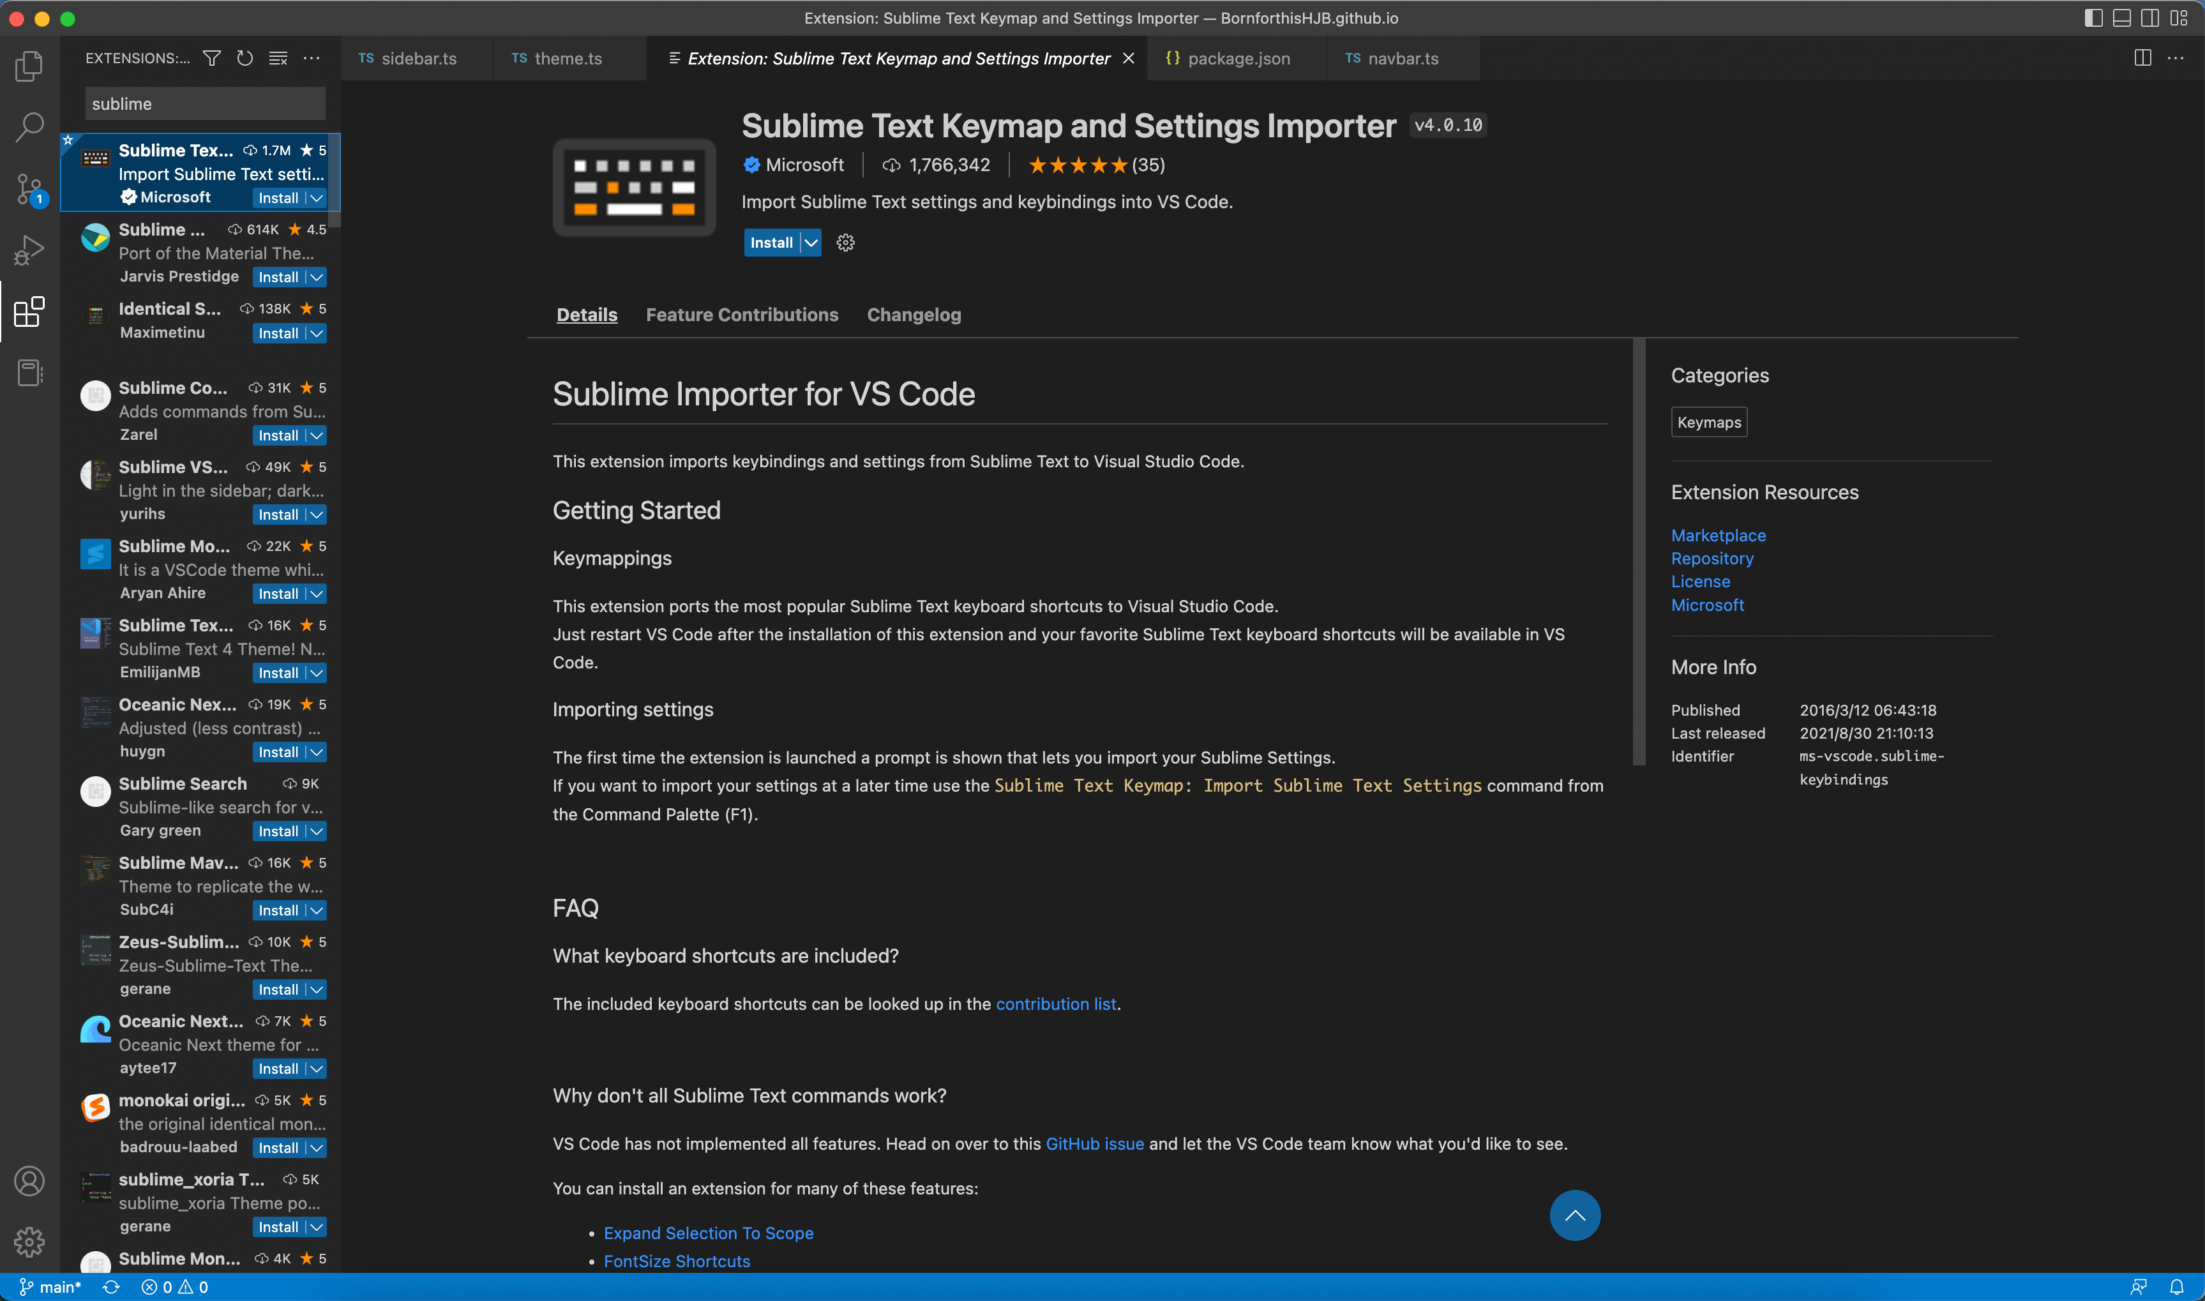Expand Install dropdown for Jarvis Prestidge extension
The image size is (2205, 1301).
coord(317,277)
